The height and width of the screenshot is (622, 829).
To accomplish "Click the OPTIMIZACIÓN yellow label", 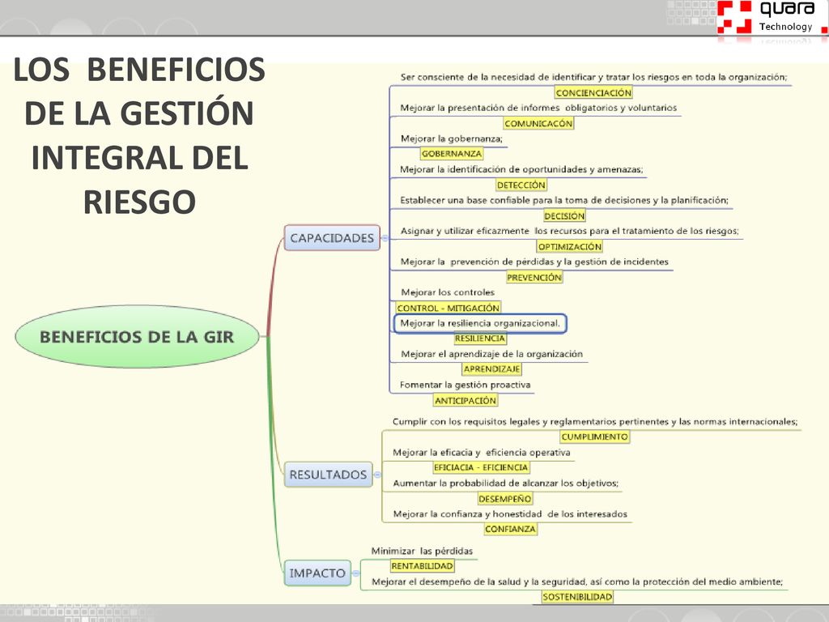I will click(x=569, y=246).
